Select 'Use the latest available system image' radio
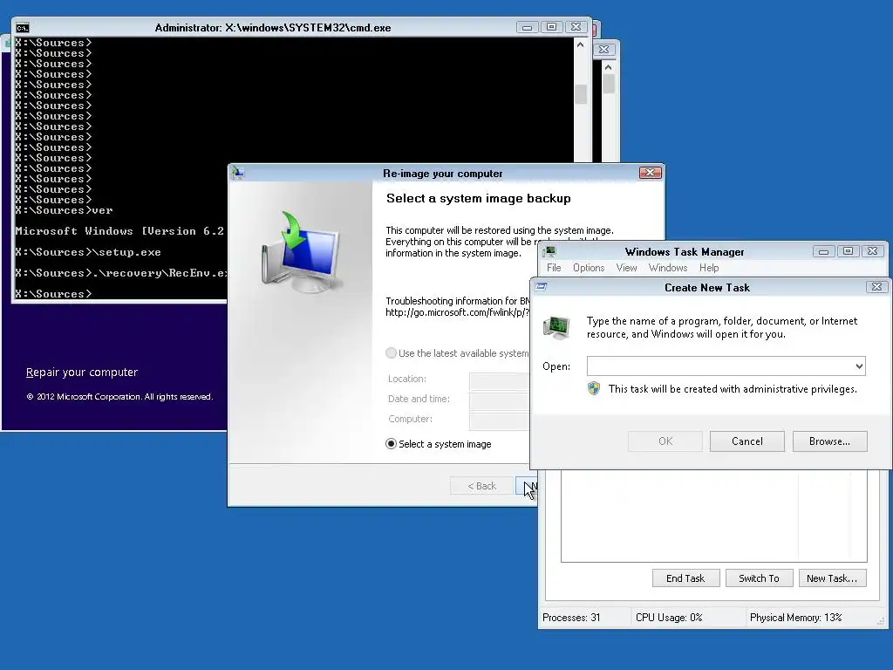 [x=391, y=353]
